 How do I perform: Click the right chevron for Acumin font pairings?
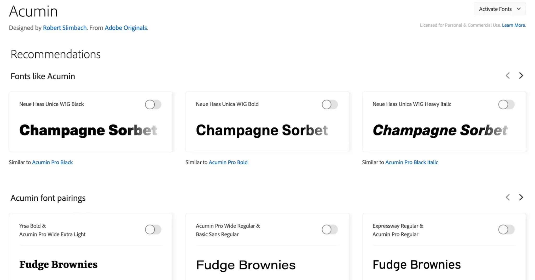pos(521,198)
